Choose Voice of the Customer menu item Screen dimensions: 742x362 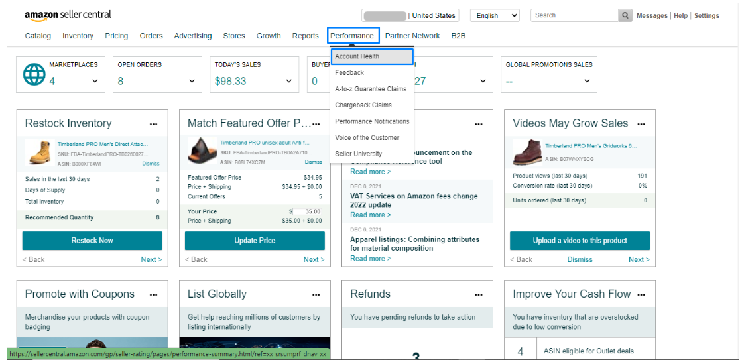(x=367, y=138)
